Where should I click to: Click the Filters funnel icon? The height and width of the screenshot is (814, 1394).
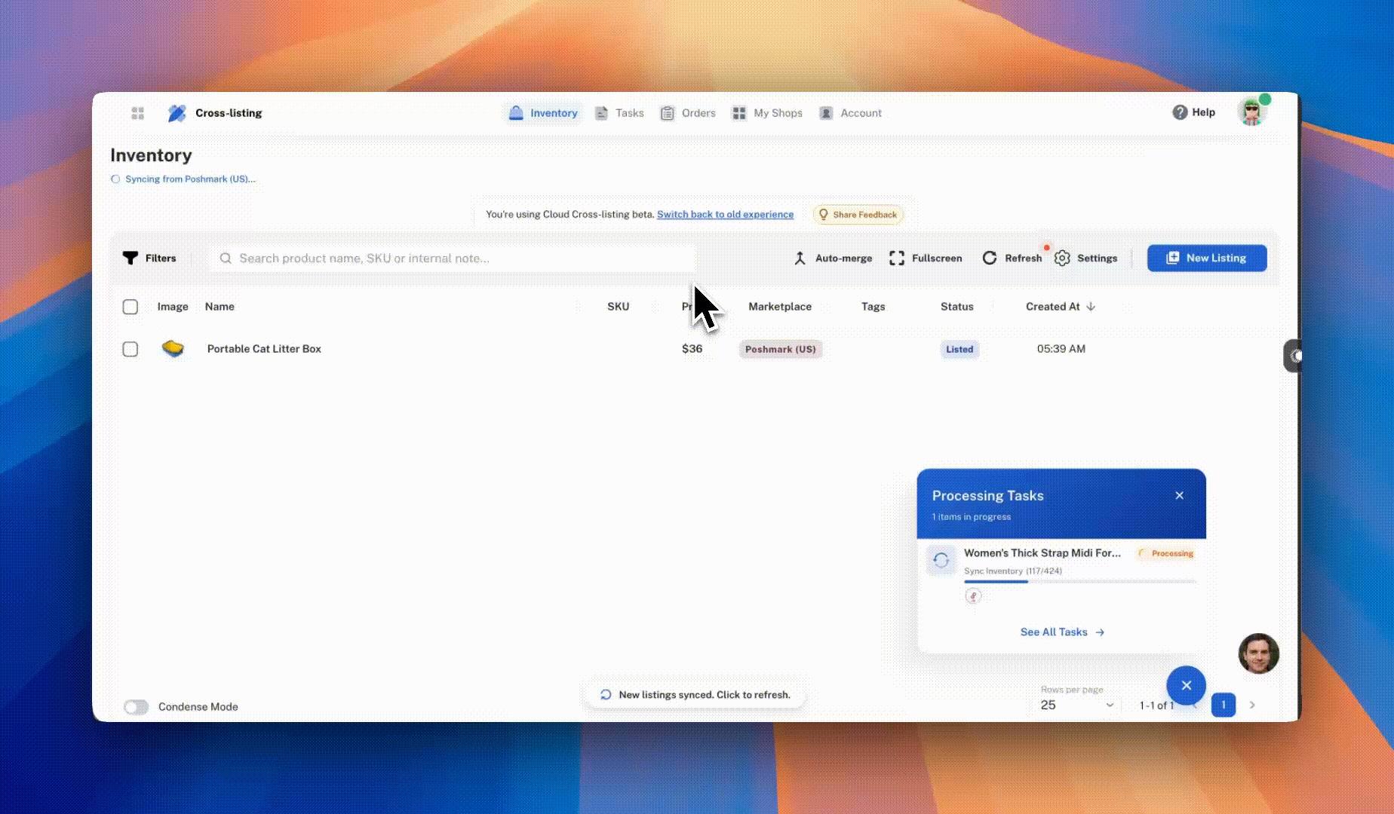coord(130,258)
